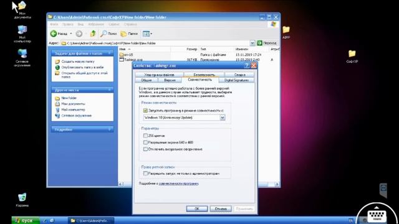The image size is (399, 224).
Task: Select Сетевое окружение desktop icon
Action: pyautogui.click(x=22, y=58)
